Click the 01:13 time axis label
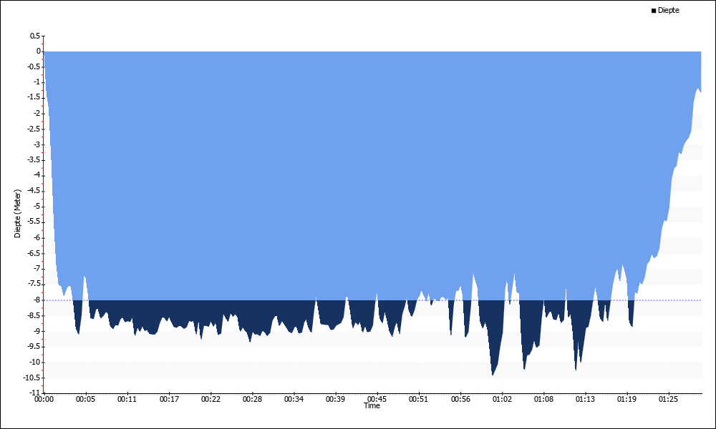Image resolution: width=716 pixels, height=429 pixels. tap(585, 399)
